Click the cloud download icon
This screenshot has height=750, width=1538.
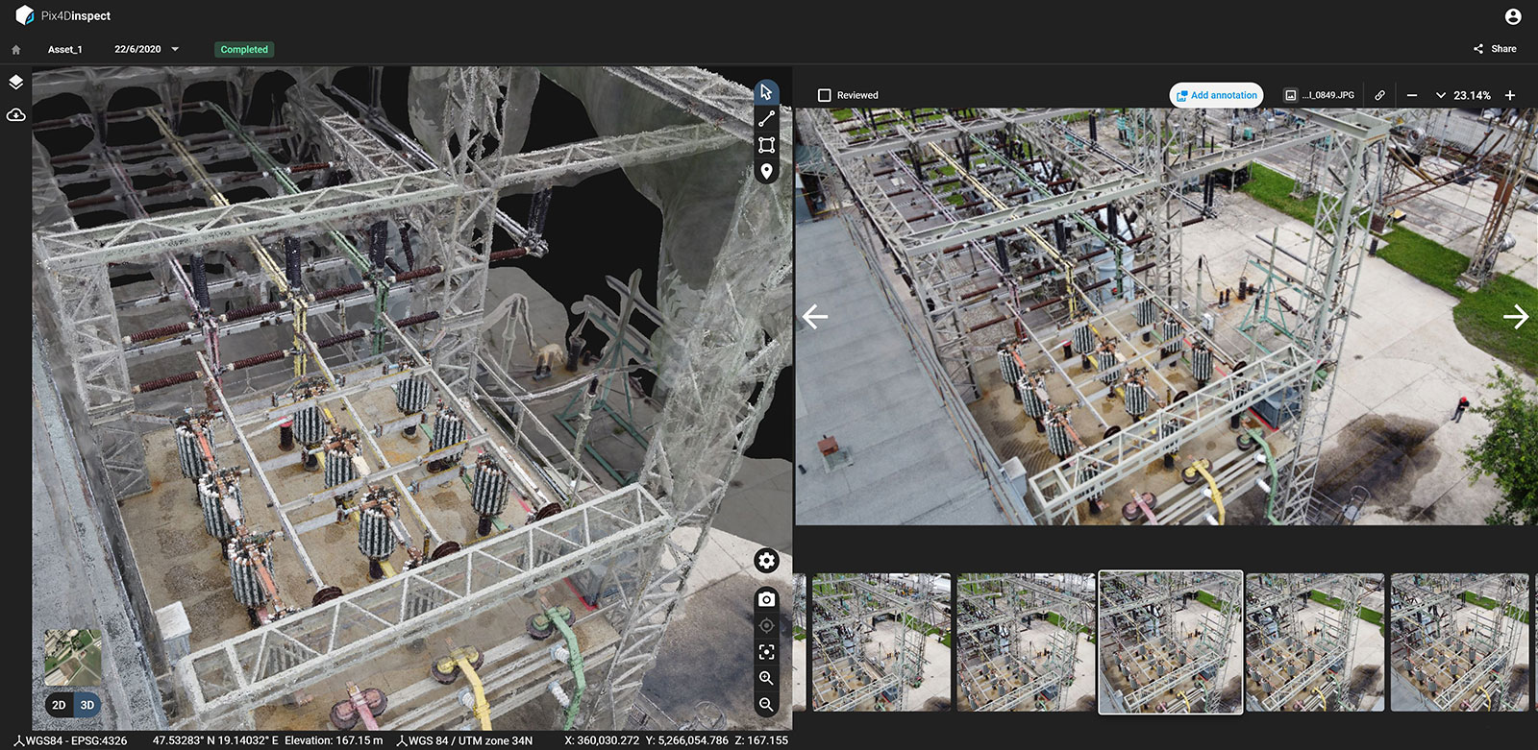pos(15,115)
